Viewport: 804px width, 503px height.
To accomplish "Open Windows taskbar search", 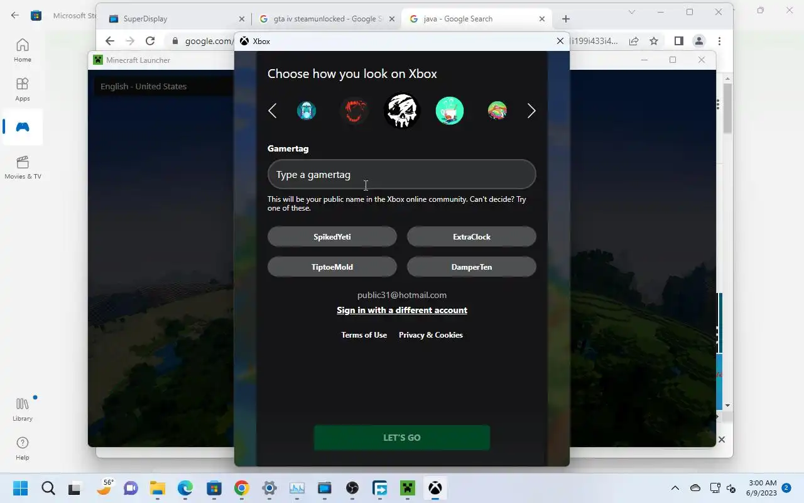I will 48,489.
